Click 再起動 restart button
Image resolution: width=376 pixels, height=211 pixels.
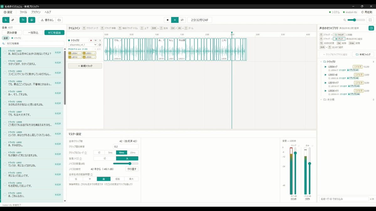point(367,12)
